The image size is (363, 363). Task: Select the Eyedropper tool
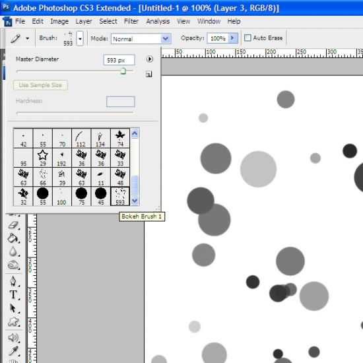point(13,351)
